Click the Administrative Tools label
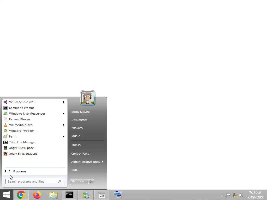Viewport: 267px width, 200px height. tap(86, 162)
